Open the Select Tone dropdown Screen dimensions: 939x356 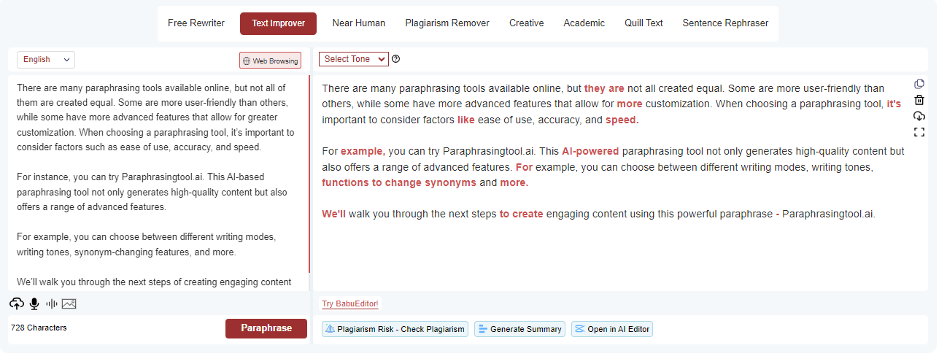coord(354,59)
